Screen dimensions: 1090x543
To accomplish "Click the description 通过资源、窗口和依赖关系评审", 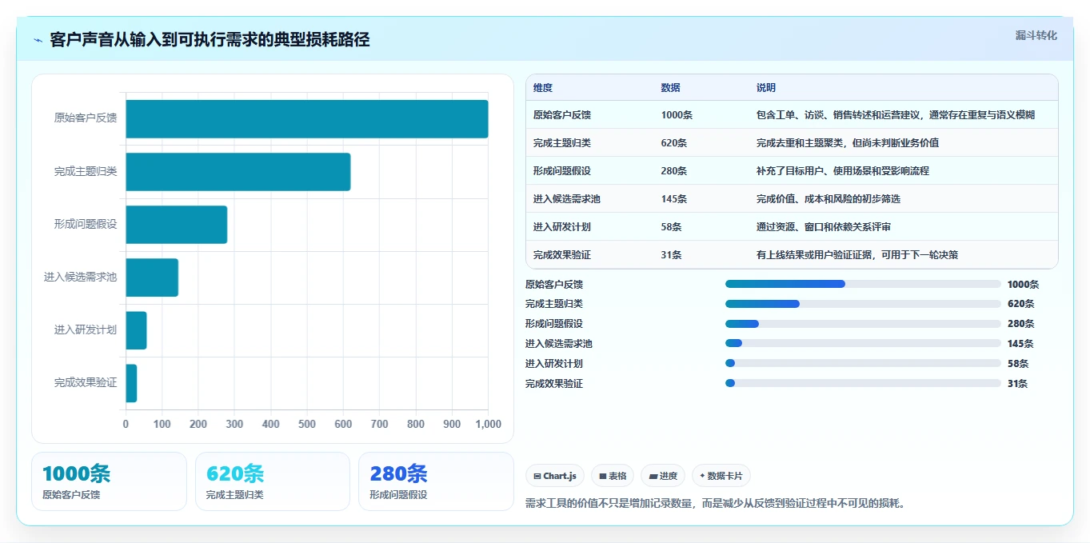I will 824,227.
